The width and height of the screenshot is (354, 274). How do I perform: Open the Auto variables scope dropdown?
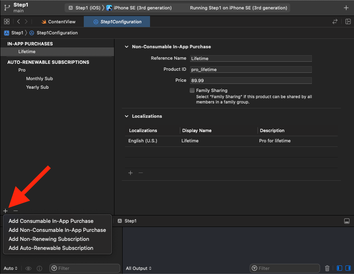click(x=10, y=268)
